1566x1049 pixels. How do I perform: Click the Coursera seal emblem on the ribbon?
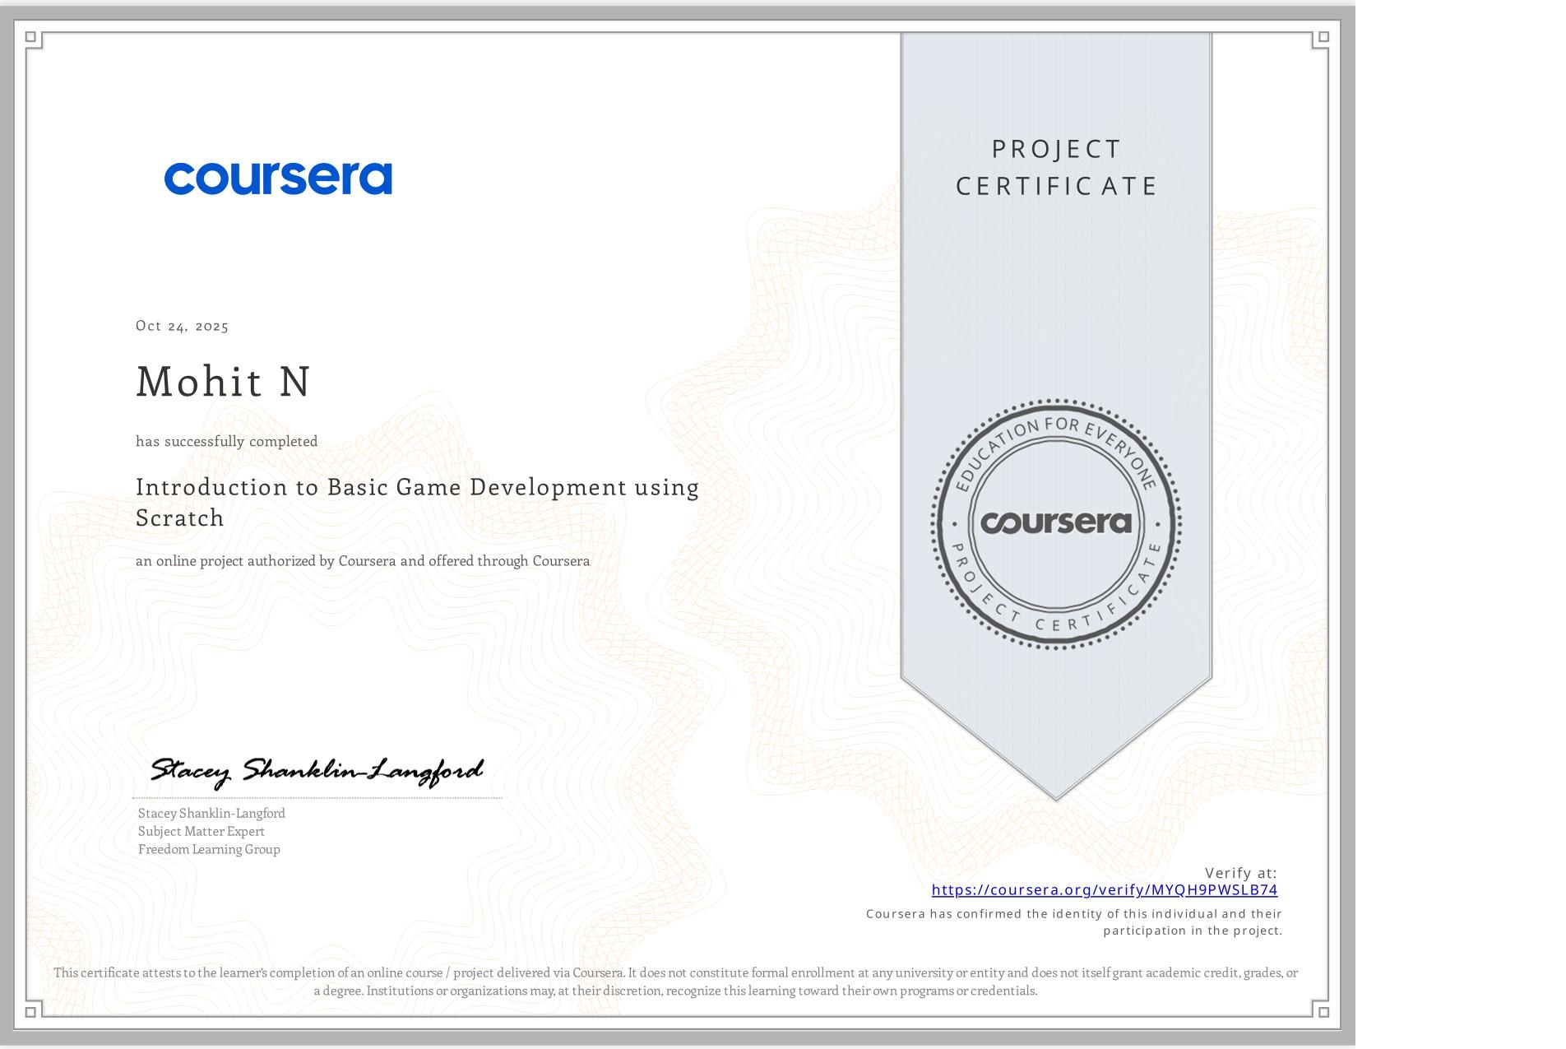tap(1056, 524)
